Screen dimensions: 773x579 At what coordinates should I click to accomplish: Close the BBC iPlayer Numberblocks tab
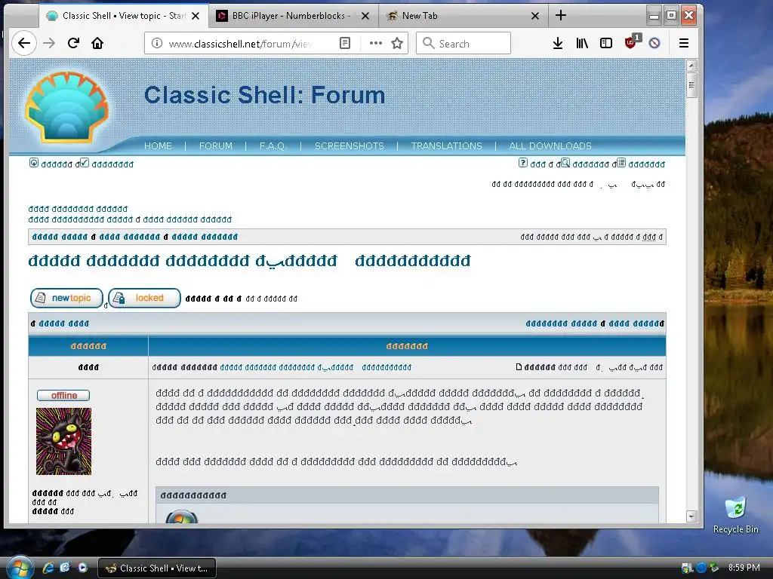click(x=365, y=16)
